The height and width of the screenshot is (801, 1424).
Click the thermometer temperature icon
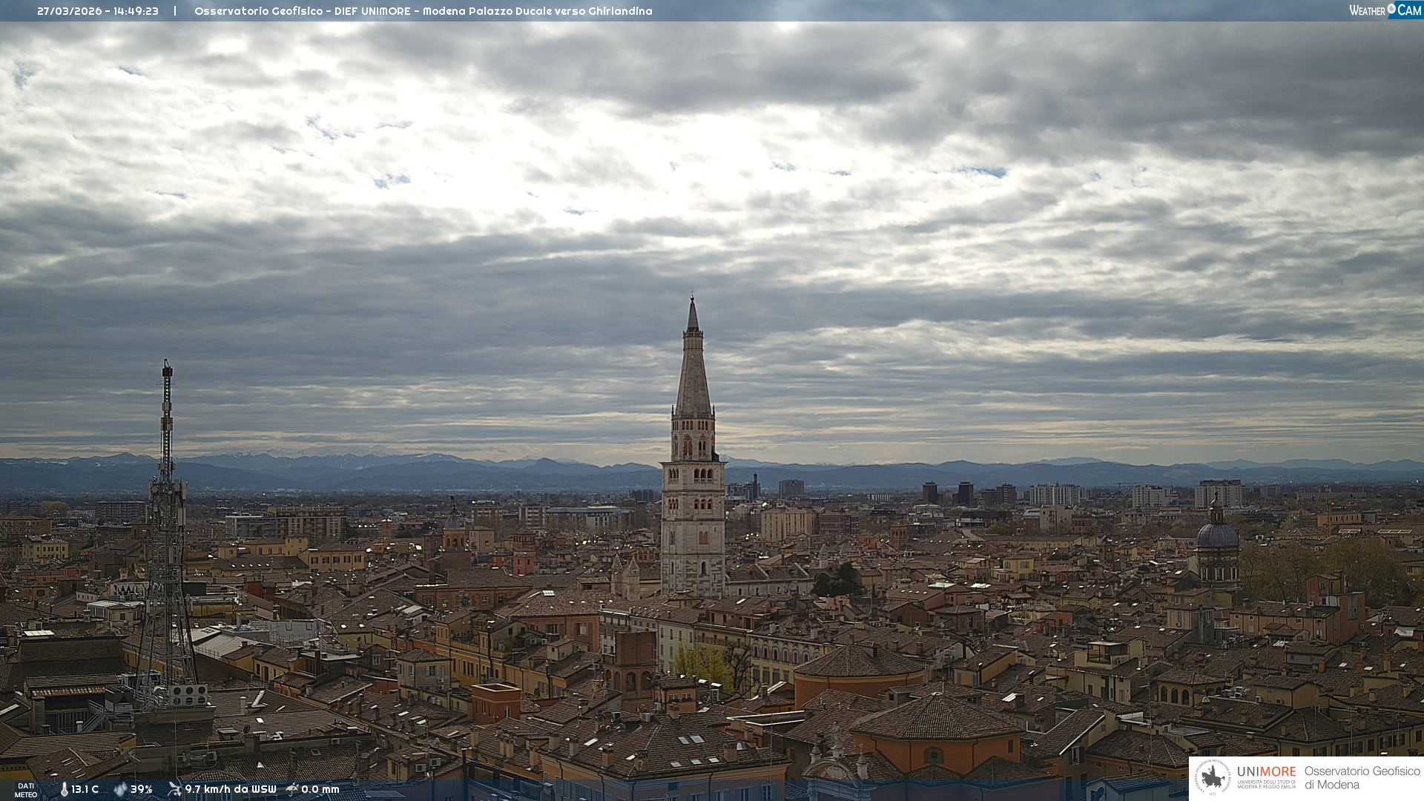pyautogui.click(x=64, y=789)
